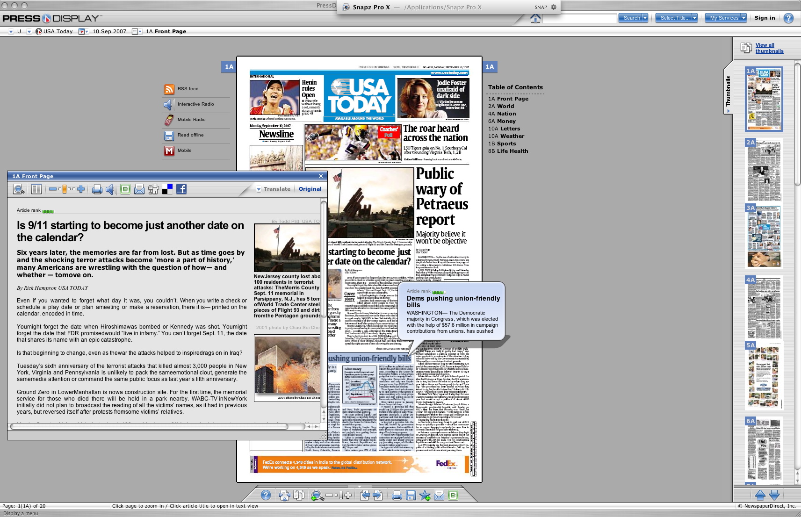Open the newspaper title dropdown for USA Today

29,32
